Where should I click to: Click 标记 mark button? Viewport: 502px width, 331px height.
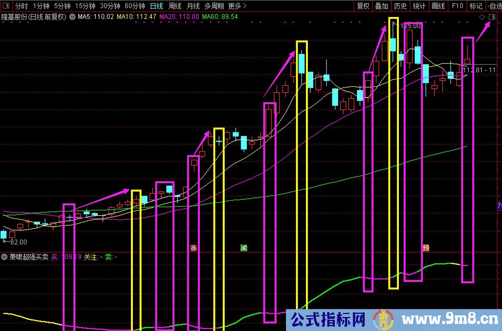pyautogui.click(x=476, y=6)
